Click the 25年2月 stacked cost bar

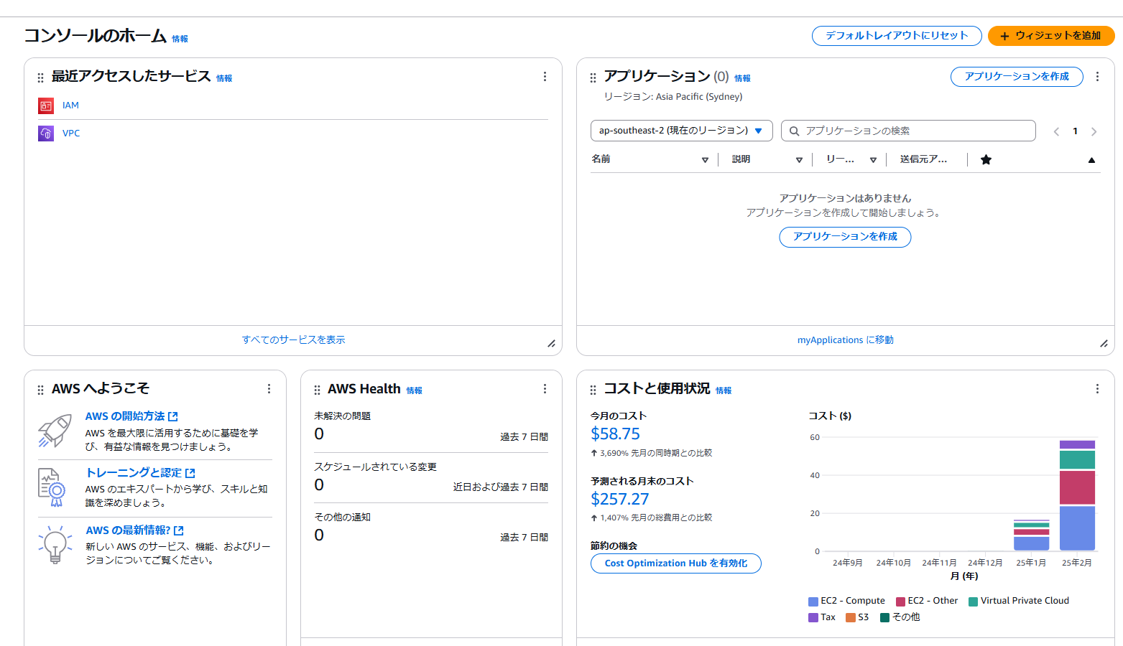coord(1077,495)
